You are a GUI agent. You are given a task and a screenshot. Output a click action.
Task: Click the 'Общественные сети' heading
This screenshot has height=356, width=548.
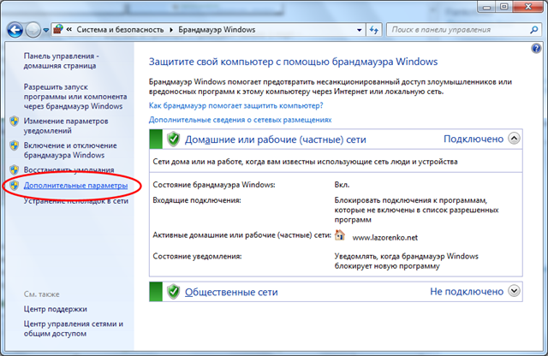click(231, 292)
